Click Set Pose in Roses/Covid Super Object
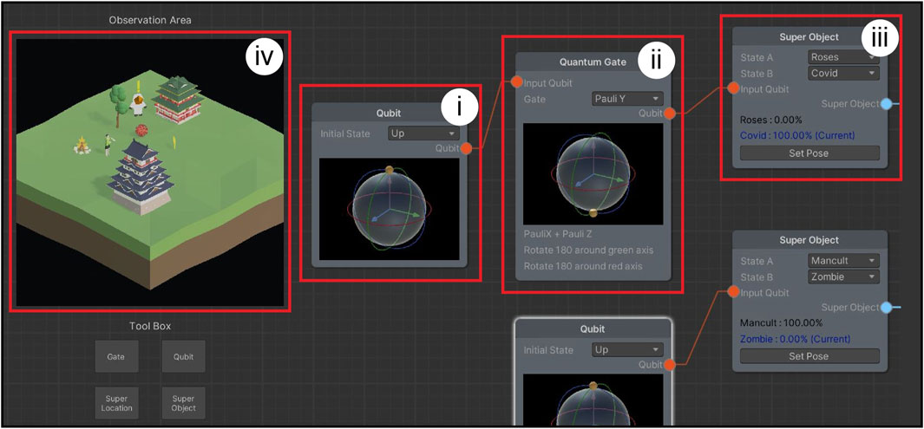Screen dimensions: 924x429 (809, 153)
